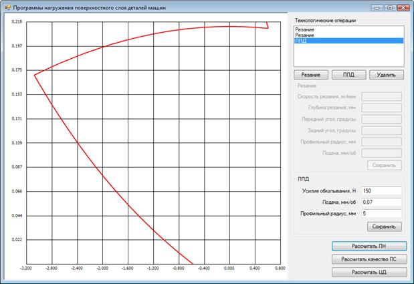Click the Рассчитать ЦД button
414x284 pixels.
369,272
